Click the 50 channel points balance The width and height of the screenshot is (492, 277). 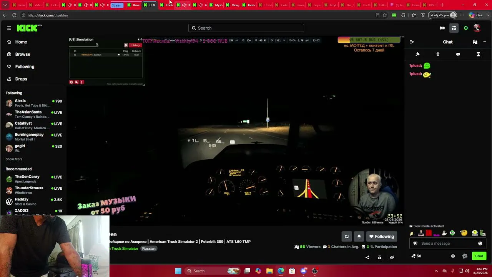point(416,256)
